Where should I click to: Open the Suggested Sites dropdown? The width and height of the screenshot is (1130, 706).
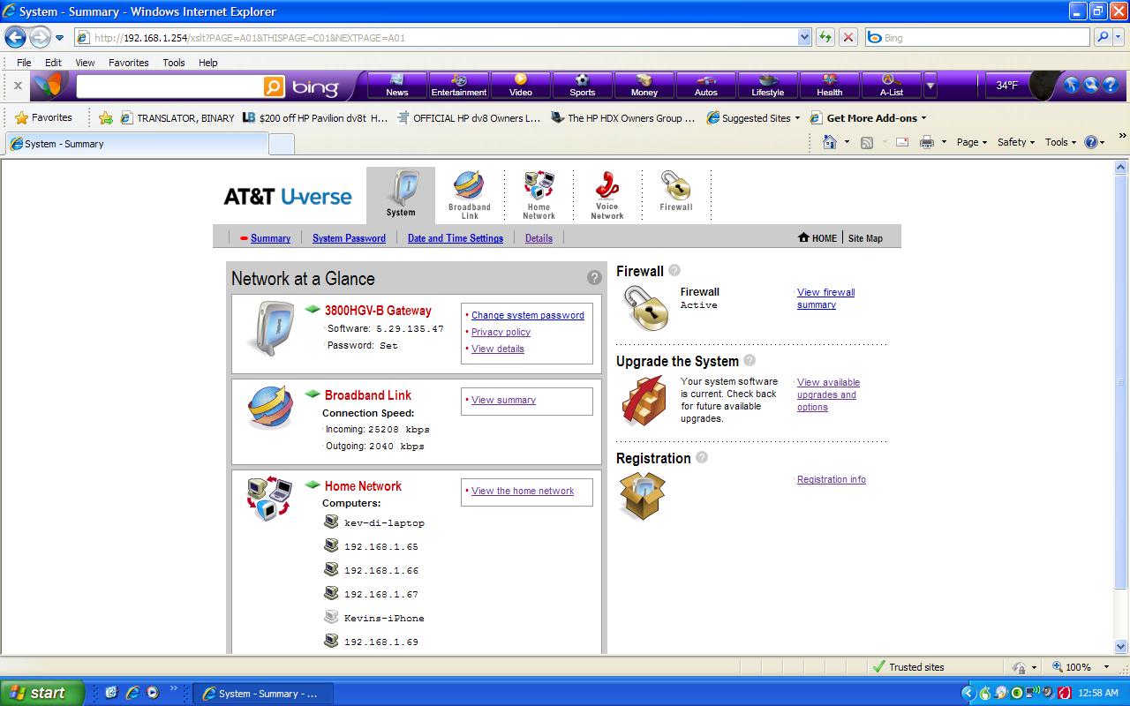pyautogui.click(x=797, y=118)
